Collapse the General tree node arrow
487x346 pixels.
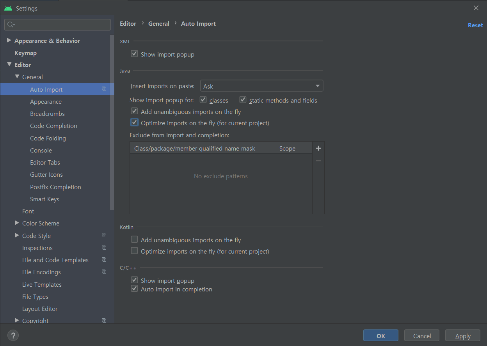(17, 76)
